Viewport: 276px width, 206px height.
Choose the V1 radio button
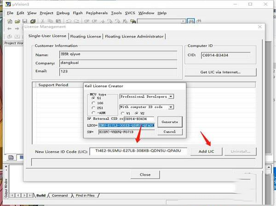point(122,113)
